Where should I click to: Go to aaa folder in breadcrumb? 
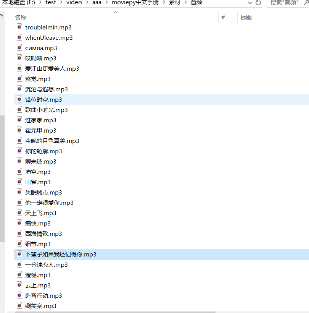coord(97,3)
